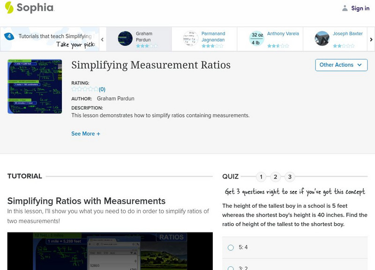Screen dimensions: 375x270
Task: Click the Sophia logo
Action: tap(28, 8)
